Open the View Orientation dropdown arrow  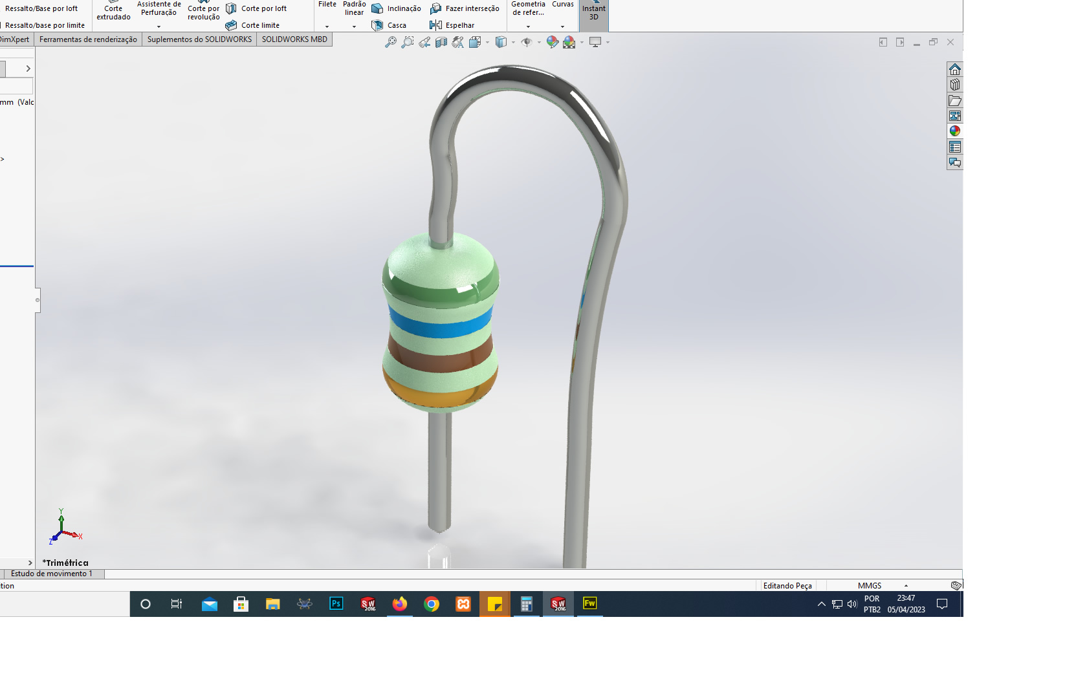pyautogui.click(x=487, y=43)
